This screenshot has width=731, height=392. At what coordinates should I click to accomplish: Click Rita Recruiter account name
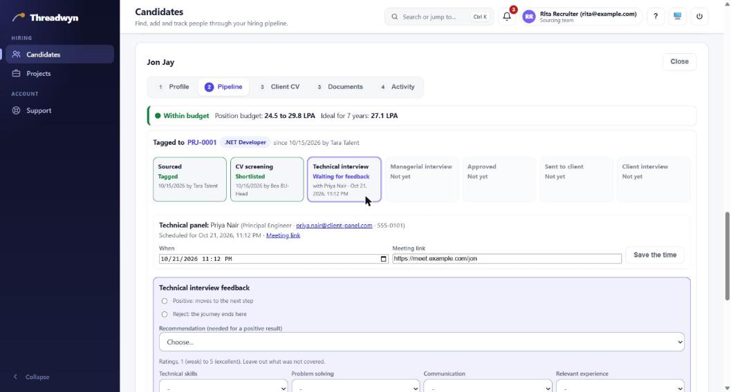[x=588, y=14]
